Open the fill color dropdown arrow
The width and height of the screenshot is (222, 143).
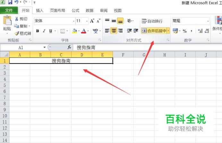tap(79, 31)
